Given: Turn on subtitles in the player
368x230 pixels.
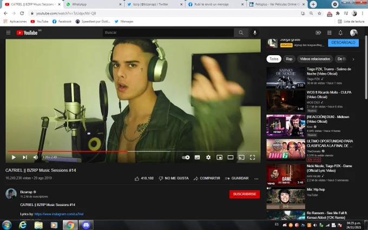Looking at the screenshot, I should [198, 157].
